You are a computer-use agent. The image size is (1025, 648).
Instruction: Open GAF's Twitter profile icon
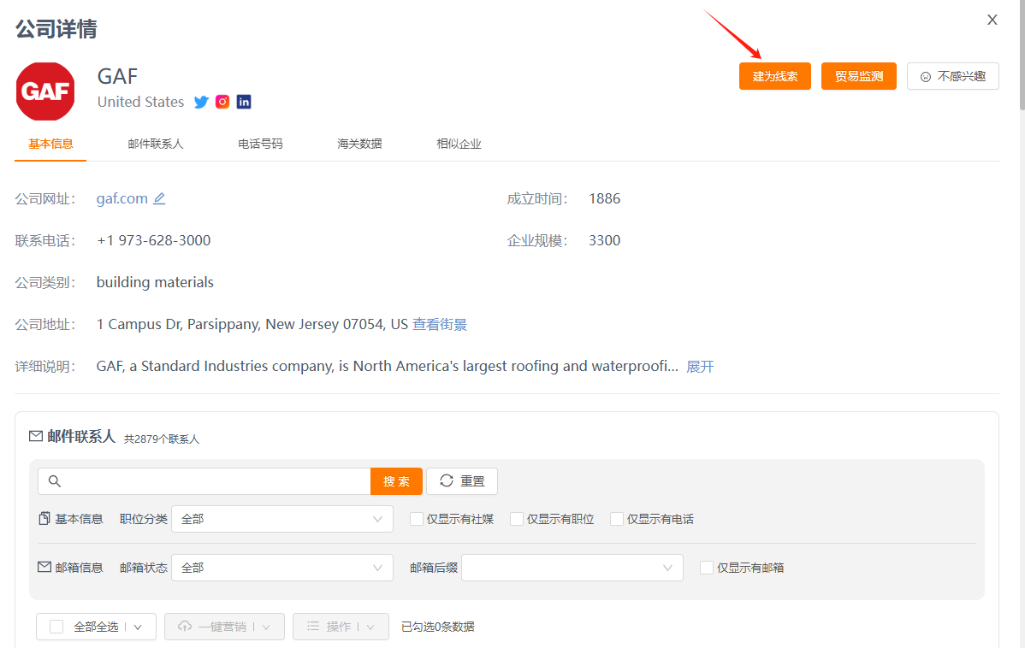pyautogui.click(x=201, y=102)
